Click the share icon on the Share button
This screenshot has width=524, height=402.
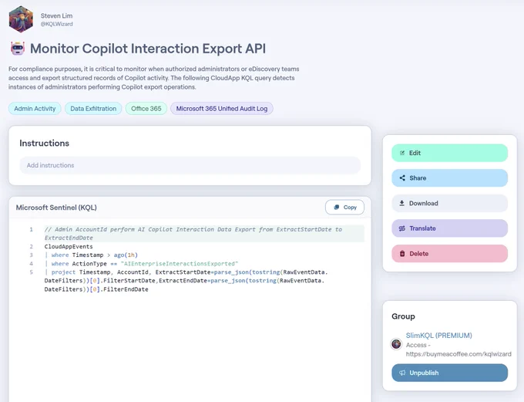(402, 178)
